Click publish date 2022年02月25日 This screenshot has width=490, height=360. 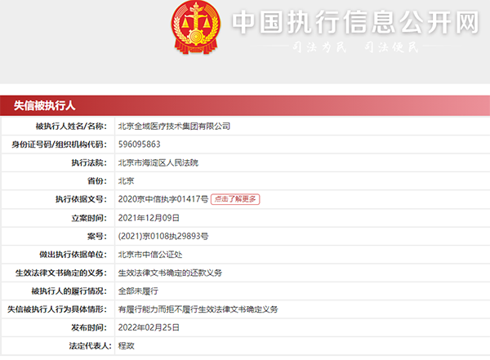pyautogui.click(x=149, y=327)
